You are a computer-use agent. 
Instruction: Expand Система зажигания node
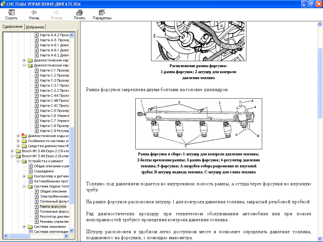click(x=24, y=227)
